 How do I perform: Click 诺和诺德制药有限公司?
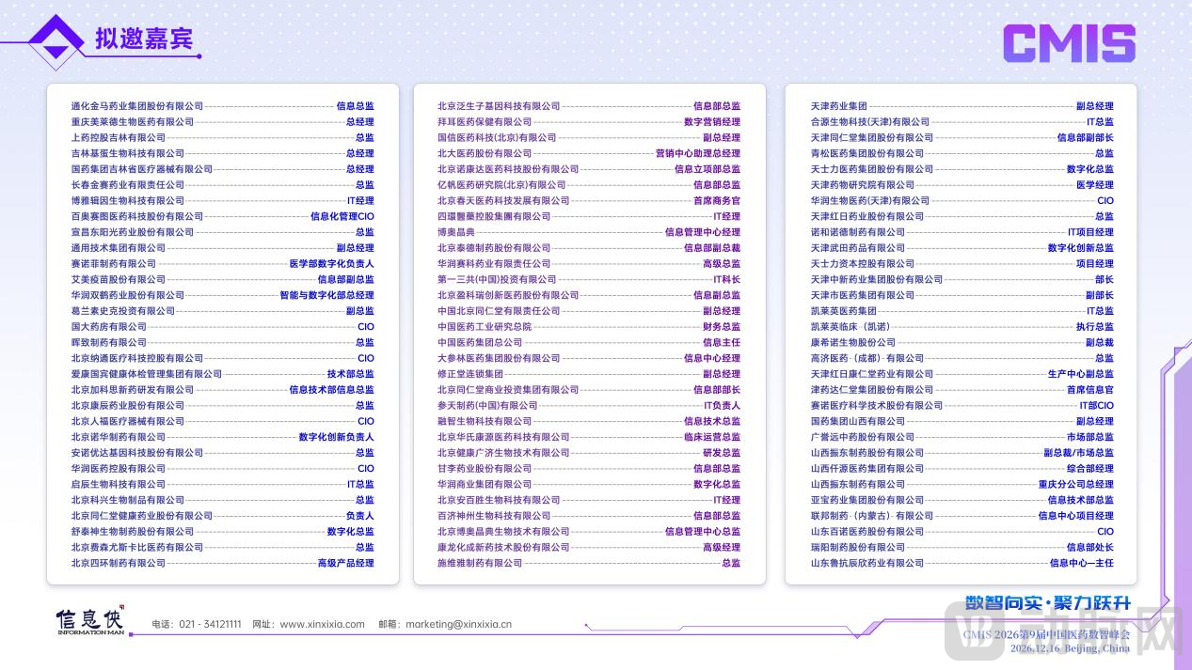[858, 232]
